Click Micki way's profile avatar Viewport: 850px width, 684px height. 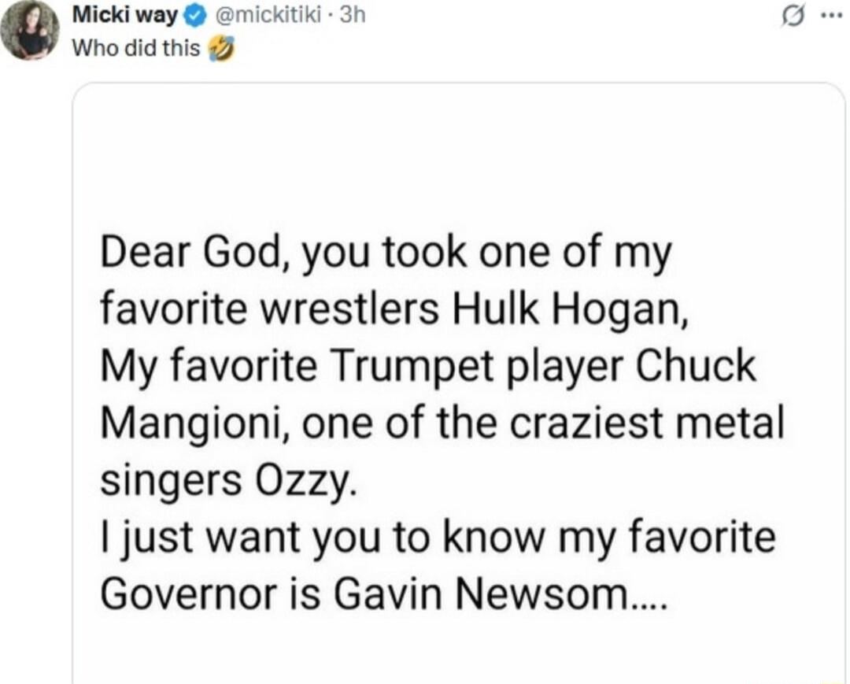point(30,30)
